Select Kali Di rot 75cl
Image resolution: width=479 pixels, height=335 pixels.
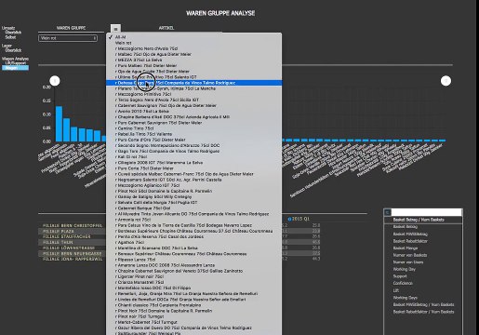point(193,156)
